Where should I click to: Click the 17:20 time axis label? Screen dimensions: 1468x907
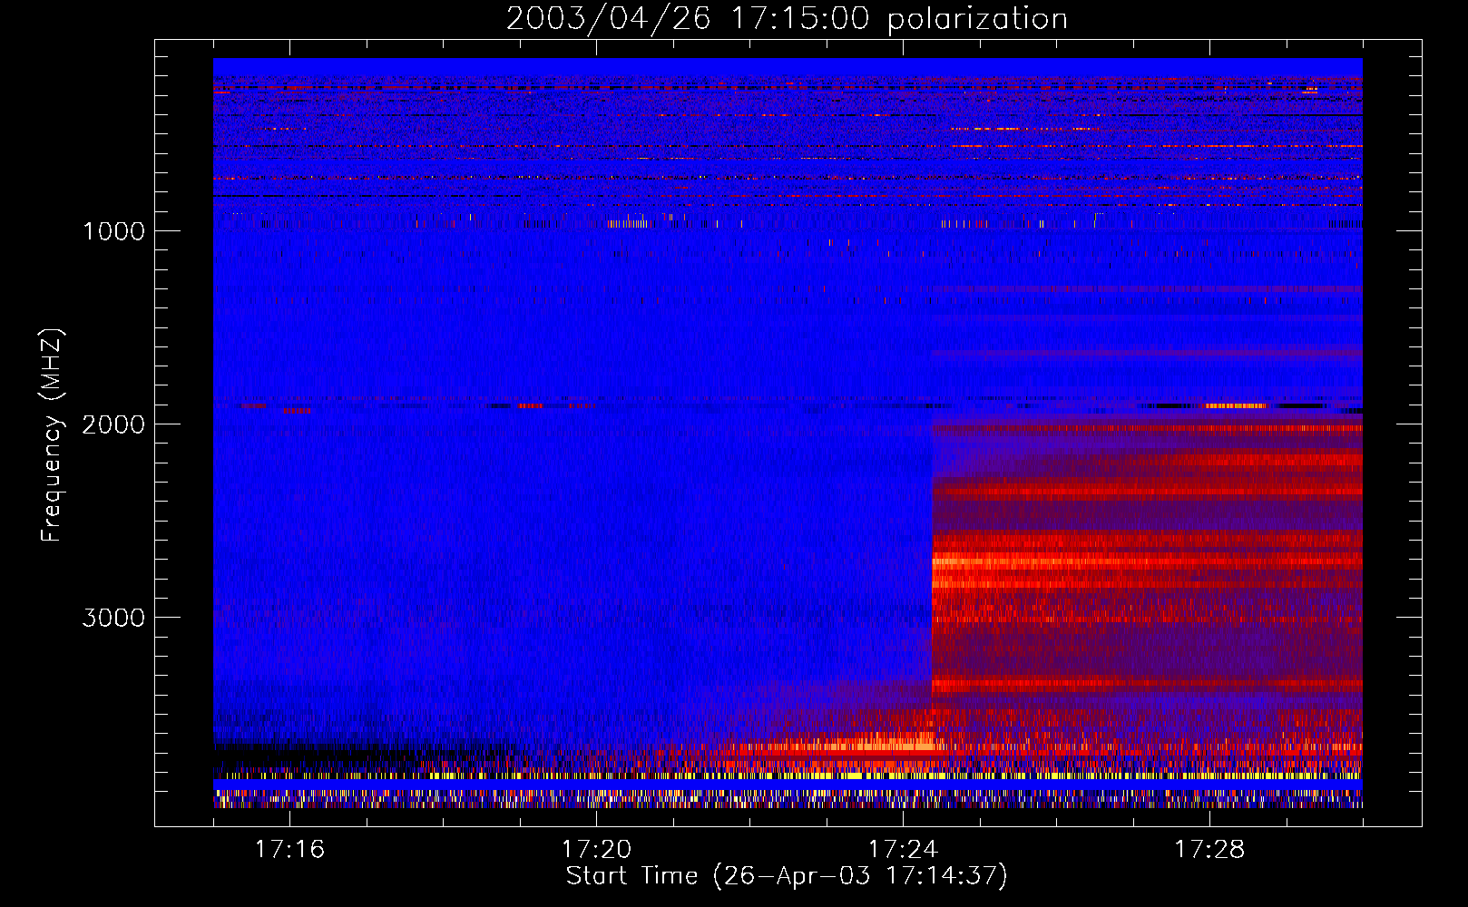point(596,850)
